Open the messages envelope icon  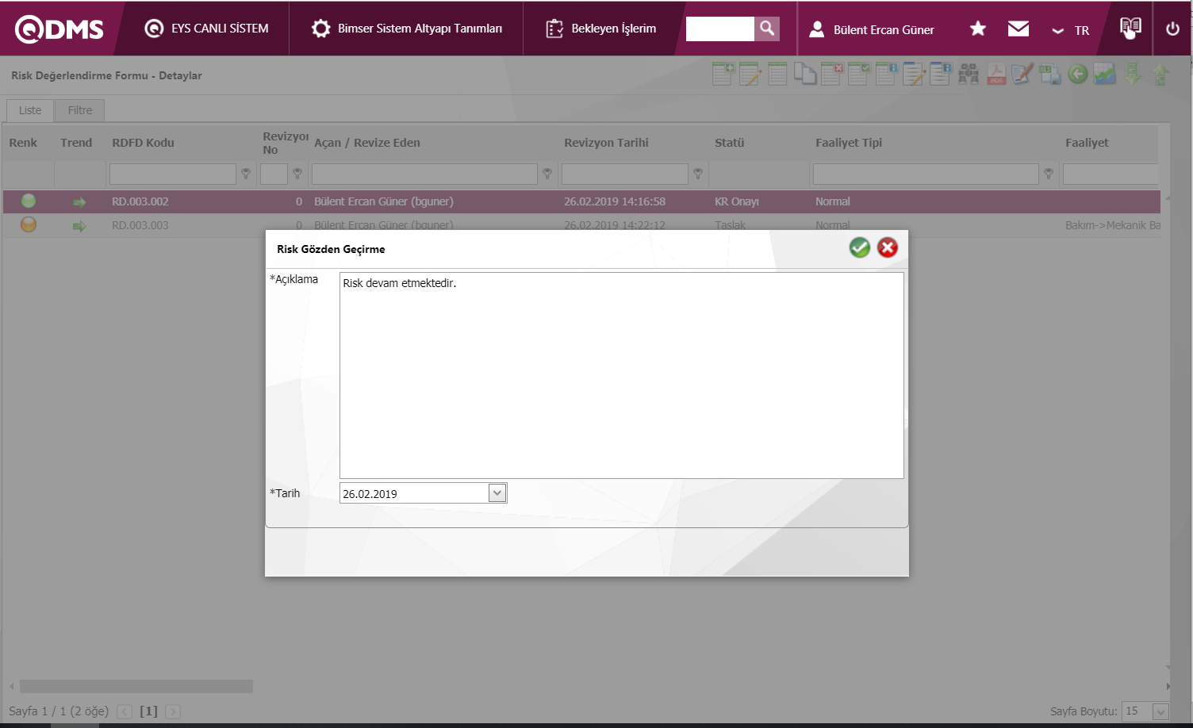tap(1018, 29)
